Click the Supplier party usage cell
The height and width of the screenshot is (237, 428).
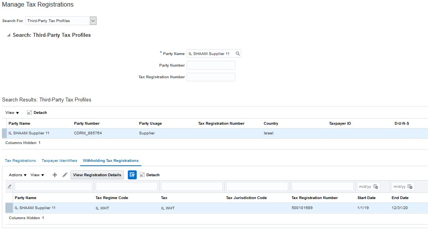147,133
